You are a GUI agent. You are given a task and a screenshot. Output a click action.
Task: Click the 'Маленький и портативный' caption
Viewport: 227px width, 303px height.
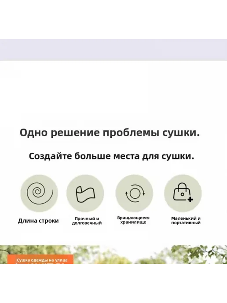pos(186,221)
